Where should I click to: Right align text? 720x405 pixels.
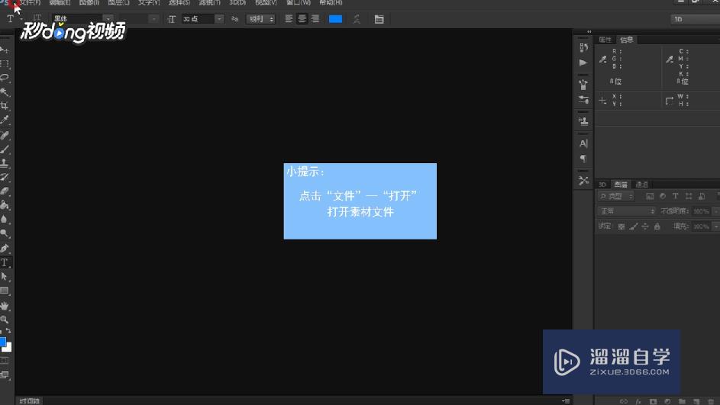315,19
